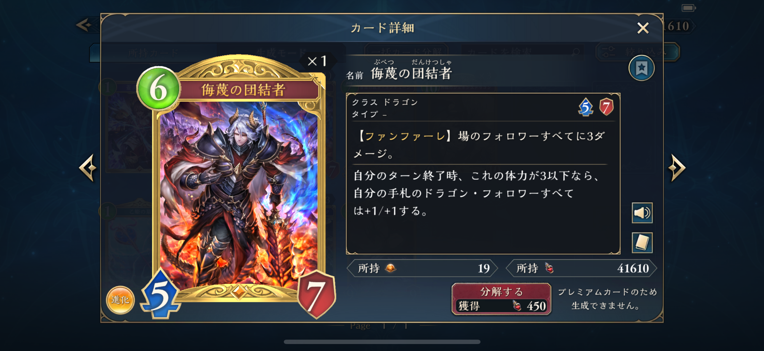Image resolution: width=764 pixels, height=351 pixels.
Task: Tap the card name banner 侮蔑の団結者
Action: pos(243,90)
